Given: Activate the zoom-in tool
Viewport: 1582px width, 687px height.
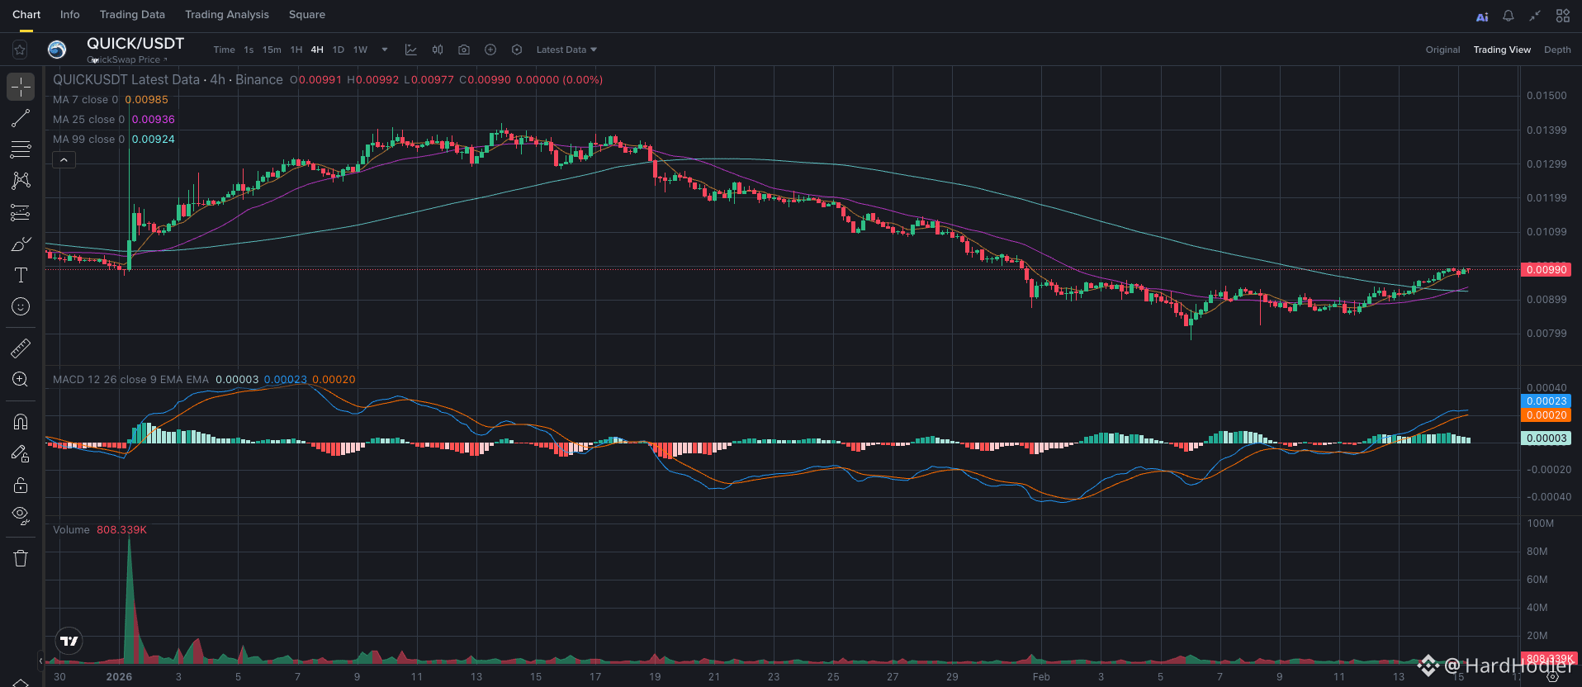Looking at the screenshot, I should coord(21,380).
